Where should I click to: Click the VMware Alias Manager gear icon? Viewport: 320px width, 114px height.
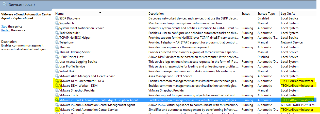tap(57, 76)
